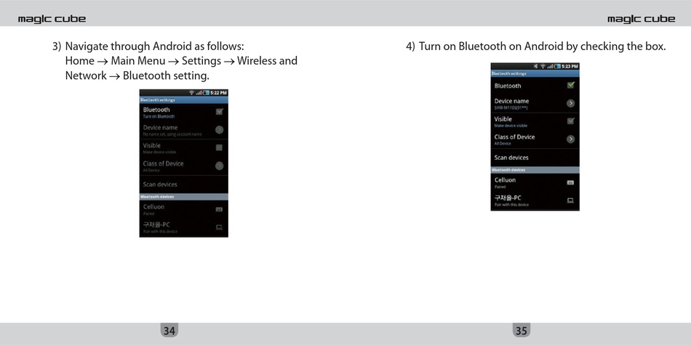This screenshot has height=345, width=691.
Task: Open Class of Device arrow in 5:23 PM screenshot
Action: [x=570, y=139]
